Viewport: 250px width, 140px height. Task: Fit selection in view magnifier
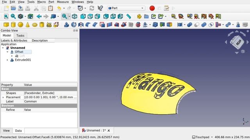tap(13, 16)
